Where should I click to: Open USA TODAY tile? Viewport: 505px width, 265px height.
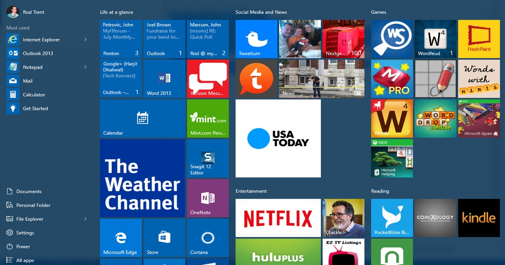click(278, 138)
